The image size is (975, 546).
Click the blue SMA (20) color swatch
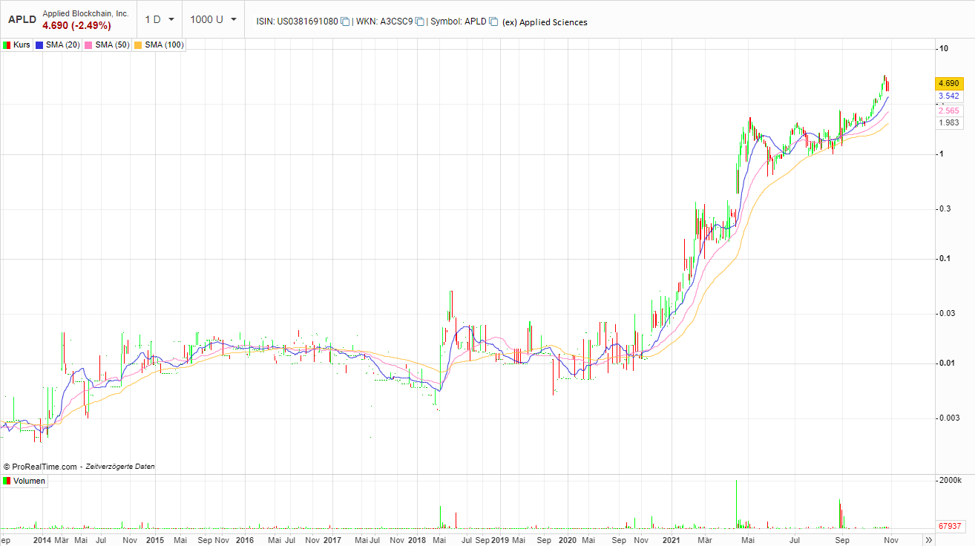(x=40, y=45)
